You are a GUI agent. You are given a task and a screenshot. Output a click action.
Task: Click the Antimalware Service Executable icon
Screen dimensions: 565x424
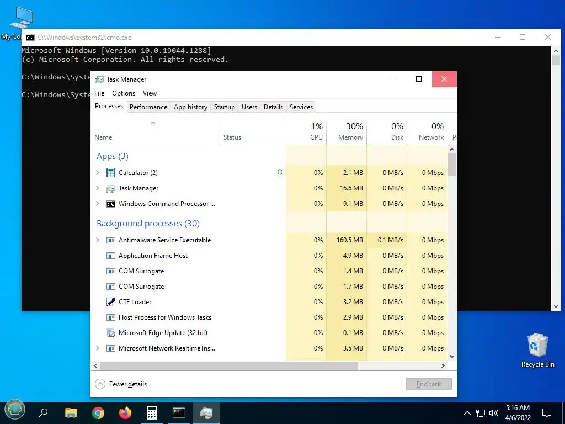110,240
